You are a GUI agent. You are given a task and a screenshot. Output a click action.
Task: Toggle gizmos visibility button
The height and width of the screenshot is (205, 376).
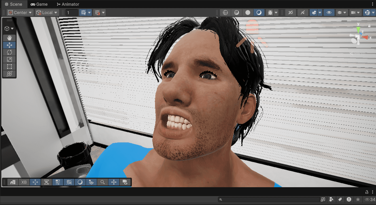[x=367, y=12]
